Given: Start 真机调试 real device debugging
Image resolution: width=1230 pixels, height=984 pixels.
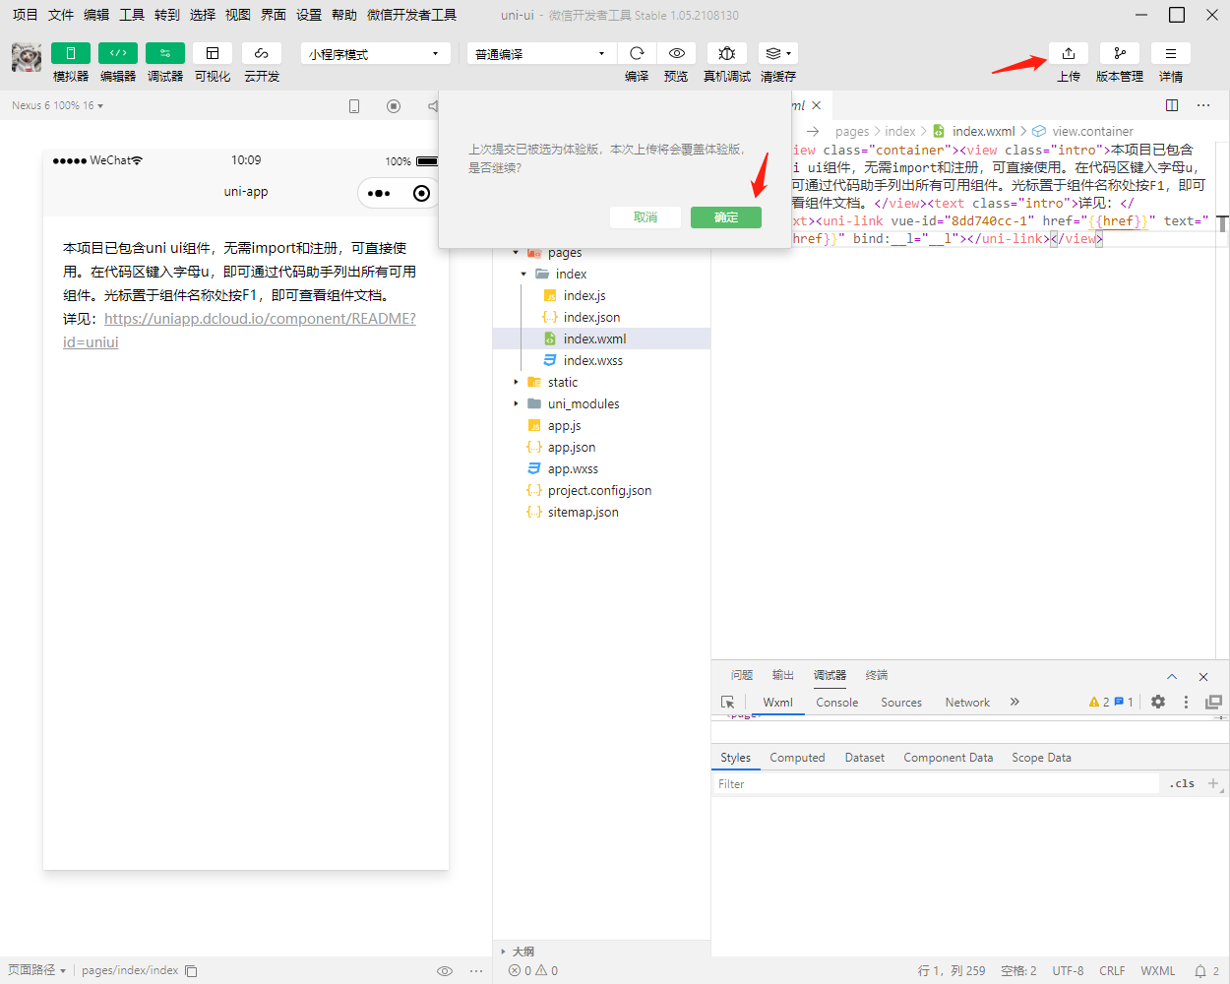Looking at the screenshot, I should 727,53.
